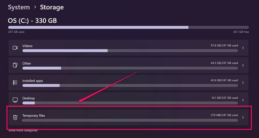
Task: Click the Desktop 14.1 GB usage text
Action: 224,98
